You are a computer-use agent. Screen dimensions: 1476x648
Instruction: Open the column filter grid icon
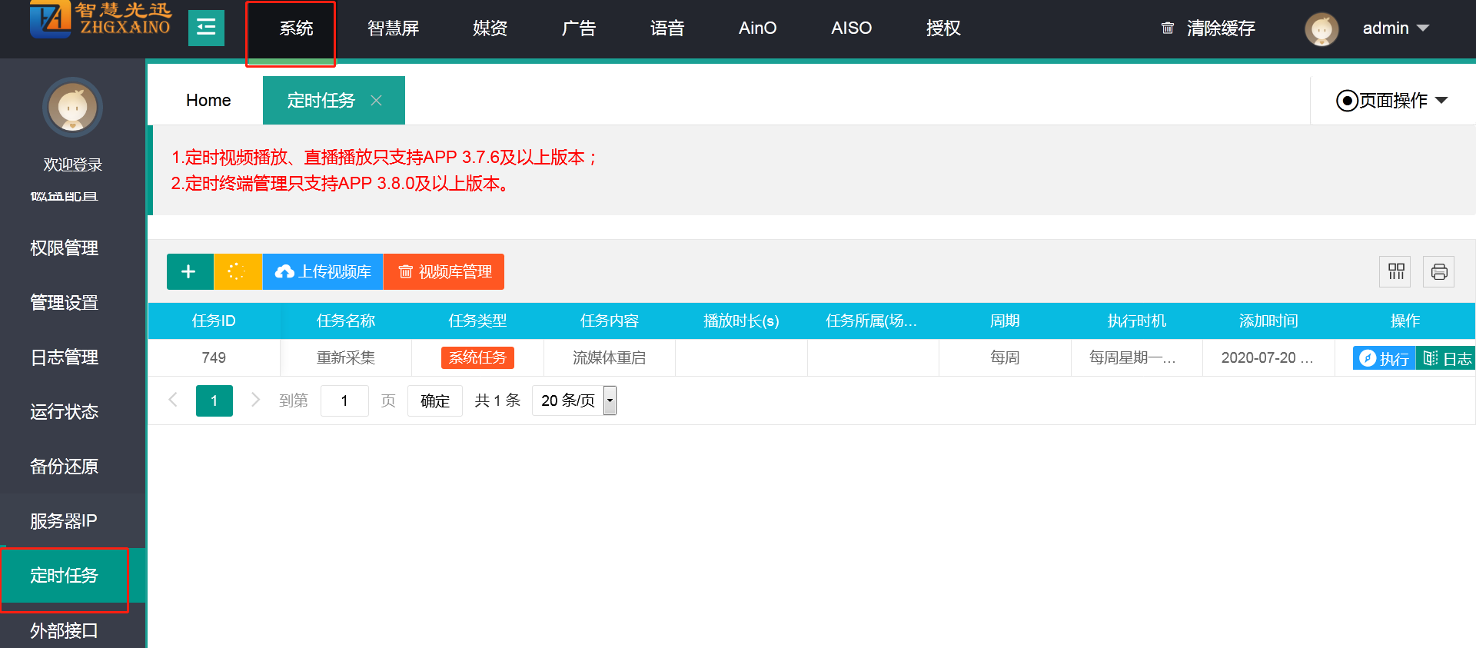(x=1395, y=271)
